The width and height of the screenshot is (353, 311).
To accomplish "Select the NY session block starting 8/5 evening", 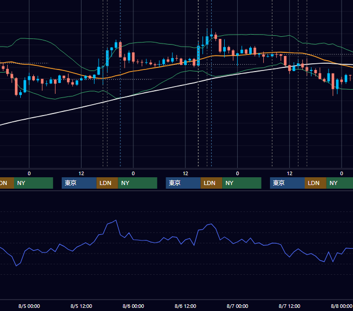I will [x=138, y=183].
